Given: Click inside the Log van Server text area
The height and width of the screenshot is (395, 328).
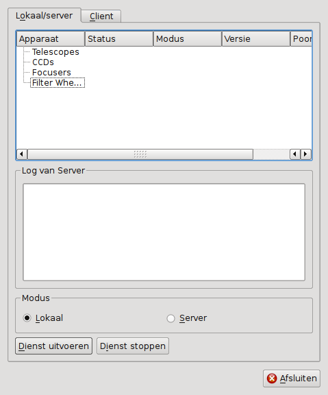Looking at the screenshot, I should click(x=164, y=232).
